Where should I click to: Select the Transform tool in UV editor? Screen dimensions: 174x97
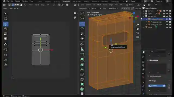(x=5, y=39)
